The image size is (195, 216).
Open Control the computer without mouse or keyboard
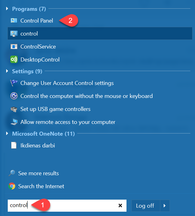(86, 96)
